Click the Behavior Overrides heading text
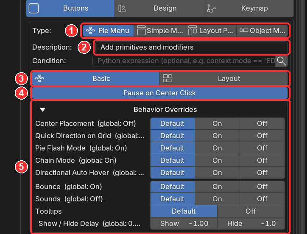Image resolution: width=307 pixels, height=234 pixels. tap(165, 109)
